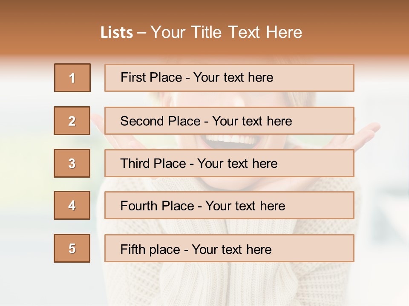Select the number 5 square

tap(72, 248)
